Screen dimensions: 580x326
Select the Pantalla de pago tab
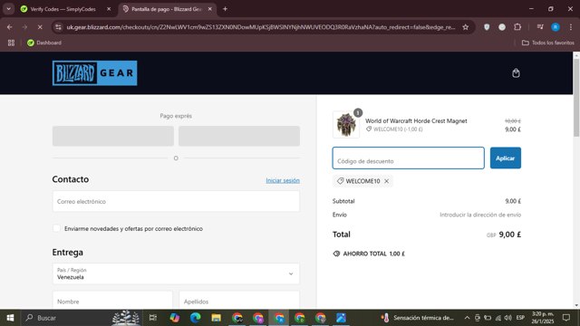click(167, 9)
